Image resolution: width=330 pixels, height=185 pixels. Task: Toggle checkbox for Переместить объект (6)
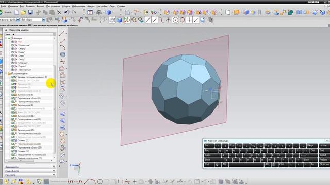[x=12, y=98]
